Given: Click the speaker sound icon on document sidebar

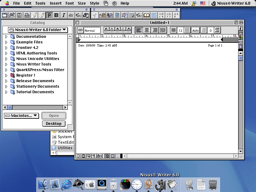Looking at the screenshot, I should point(241,42).
